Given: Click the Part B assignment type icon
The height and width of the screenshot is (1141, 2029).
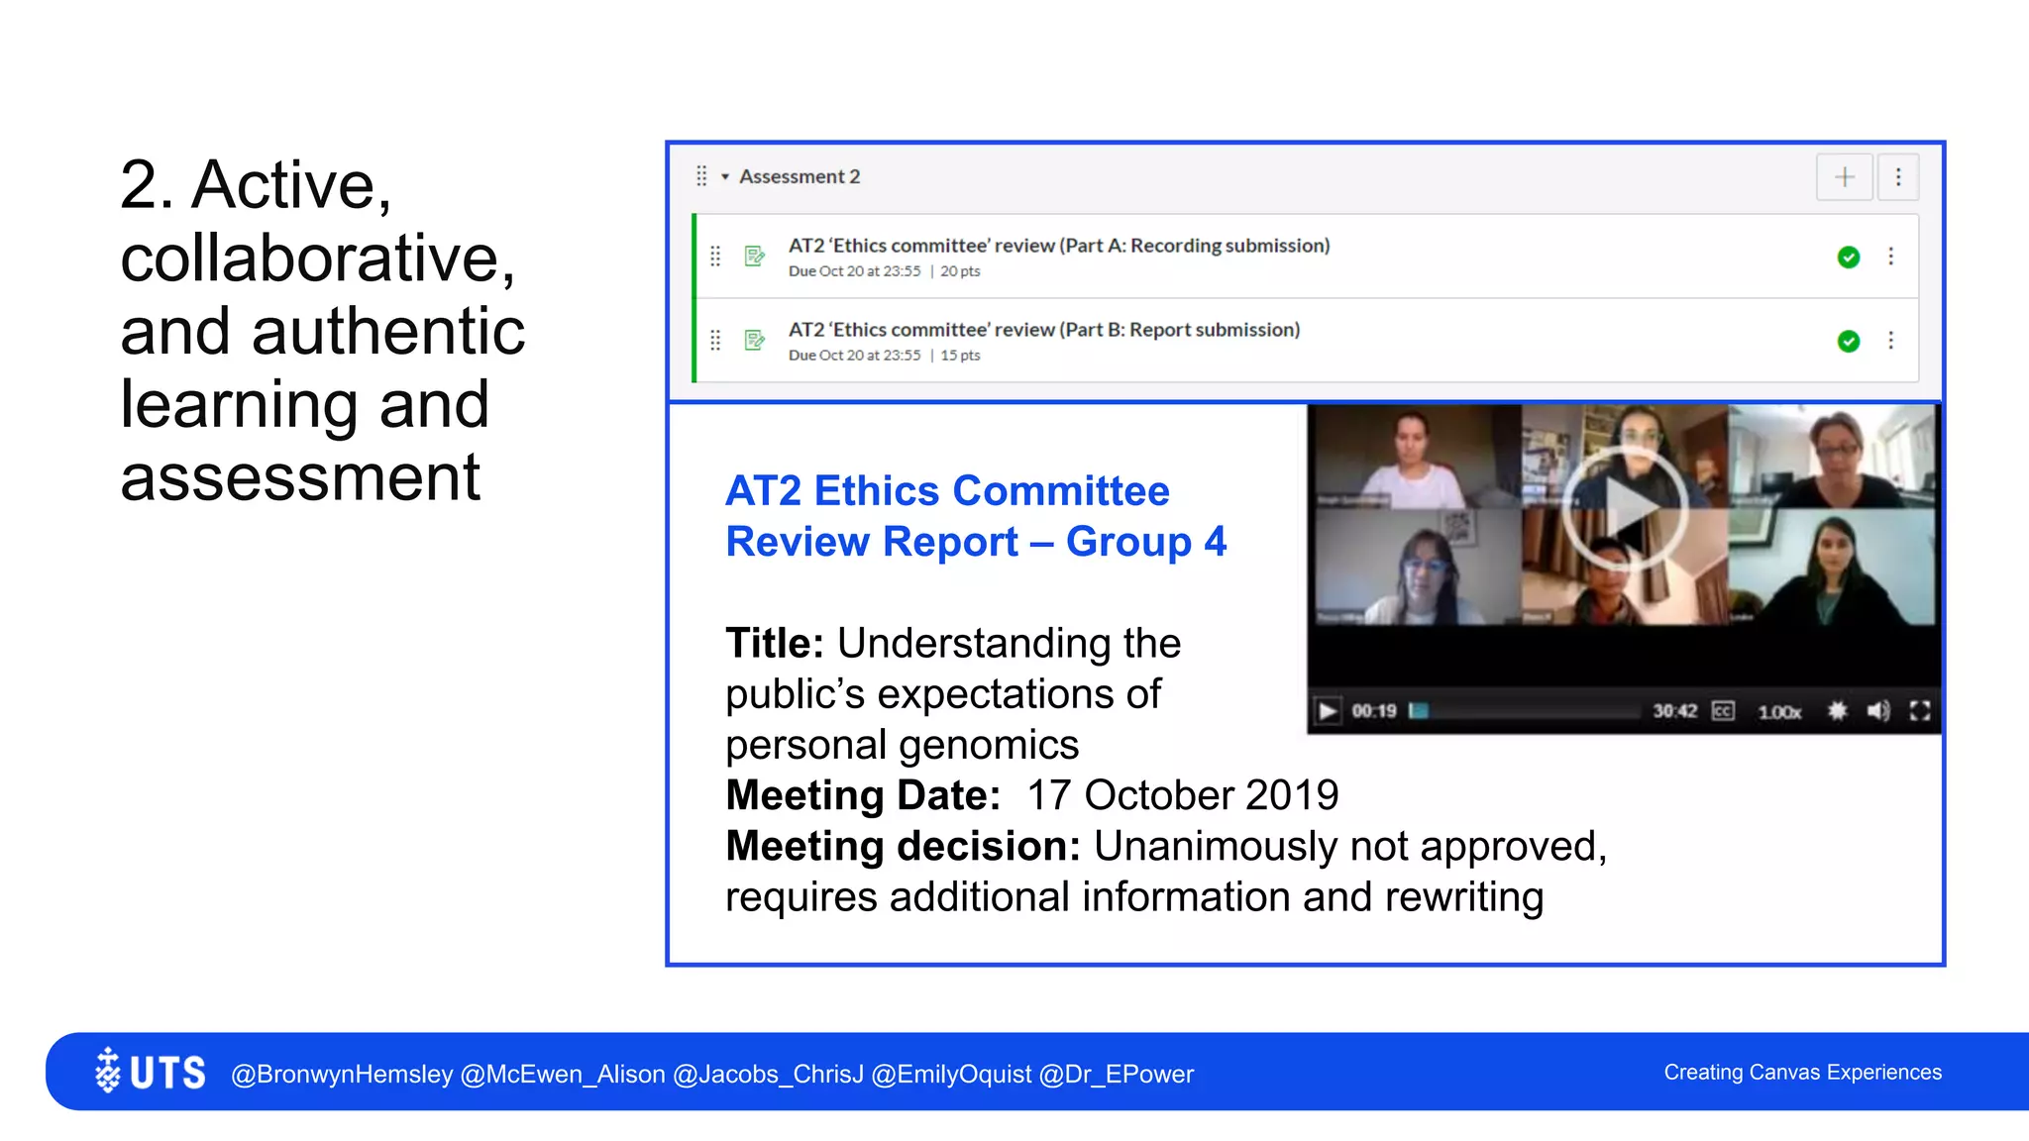Looking at the screenshot, I should coord(755,341).
